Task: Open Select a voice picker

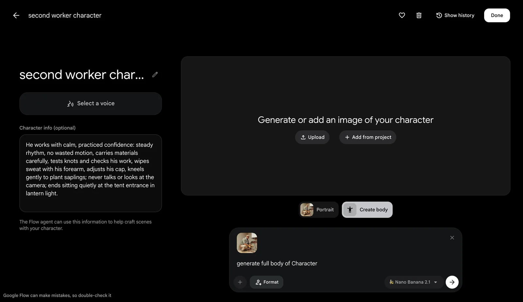Action: pos(91,104)
